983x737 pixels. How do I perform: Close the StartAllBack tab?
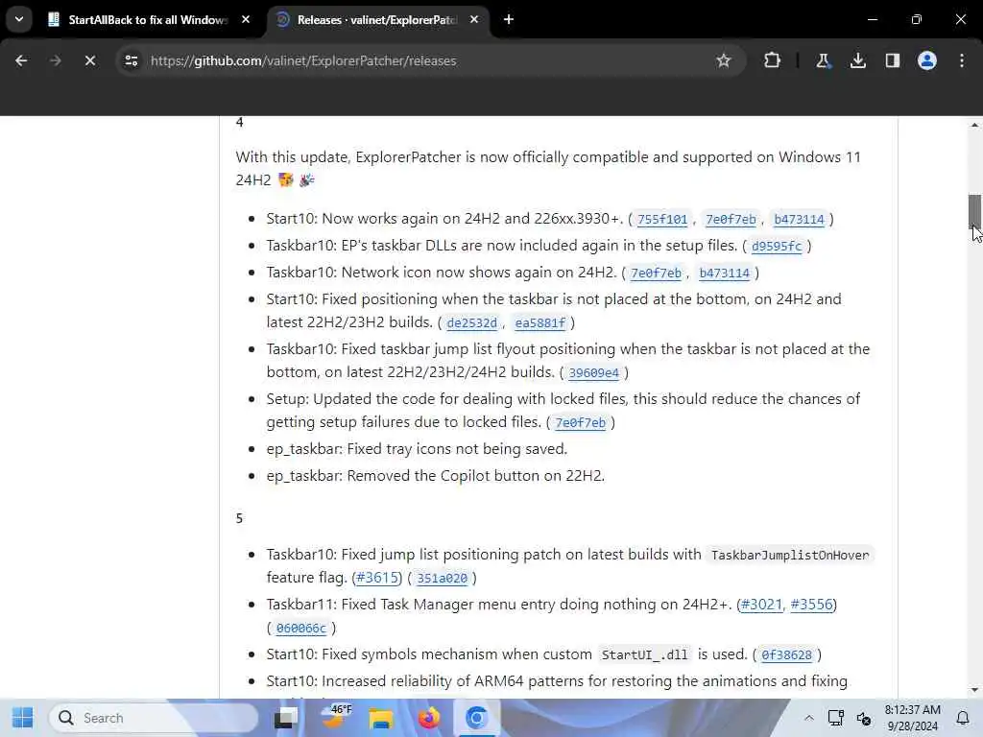(x=246, y=19)
